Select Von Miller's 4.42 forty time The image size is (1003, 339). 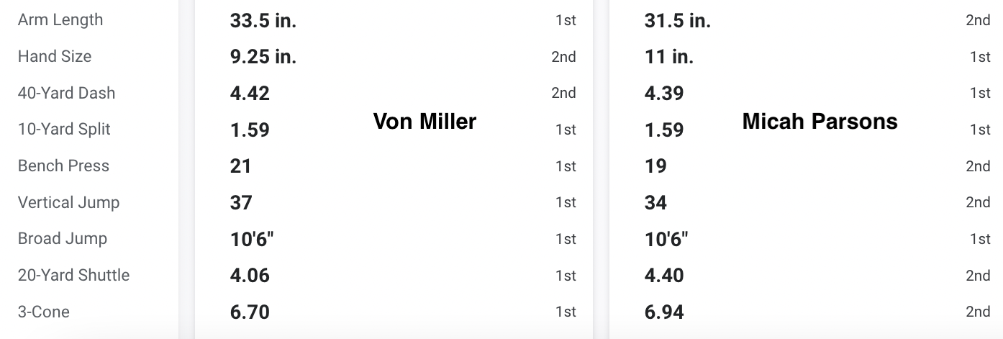(x=250, y=94)
